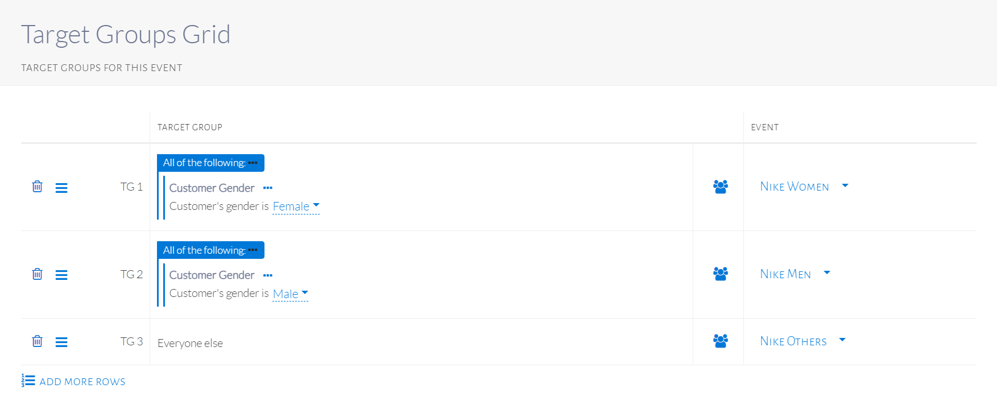Remove TG 3 using its trash icon
This screenshot has height=417, width=997.
(x=38, y=341)
